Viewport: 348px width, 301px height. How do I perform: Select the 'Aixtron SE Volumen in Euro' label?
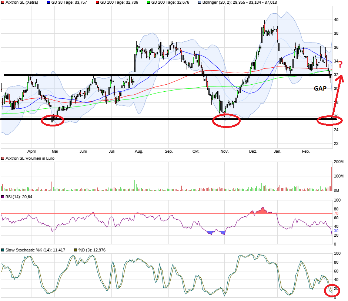[30, 159]
